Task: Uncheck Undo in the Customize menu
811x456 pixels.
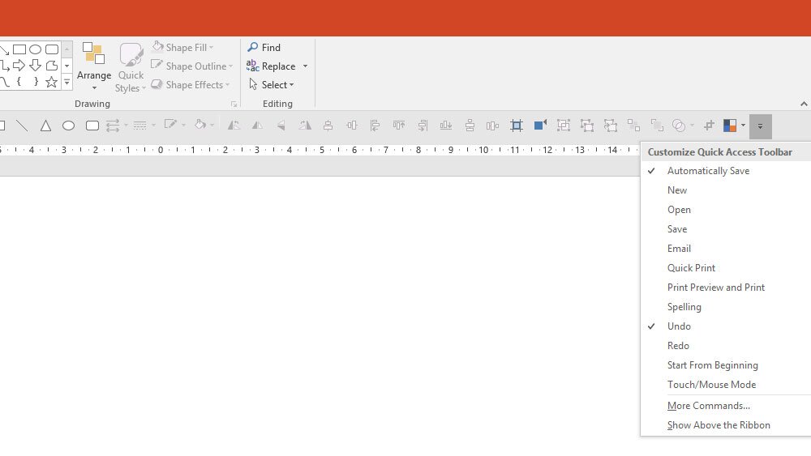Action: tap(679, 326)
